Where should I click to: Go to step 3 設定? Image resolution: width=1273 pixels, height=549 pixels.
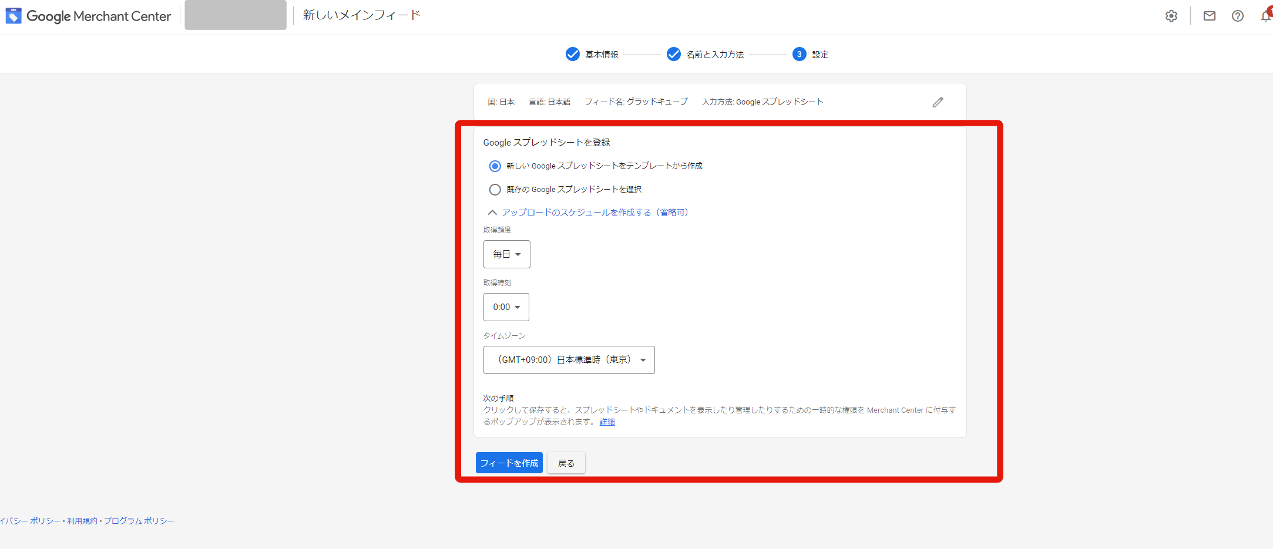811,54
